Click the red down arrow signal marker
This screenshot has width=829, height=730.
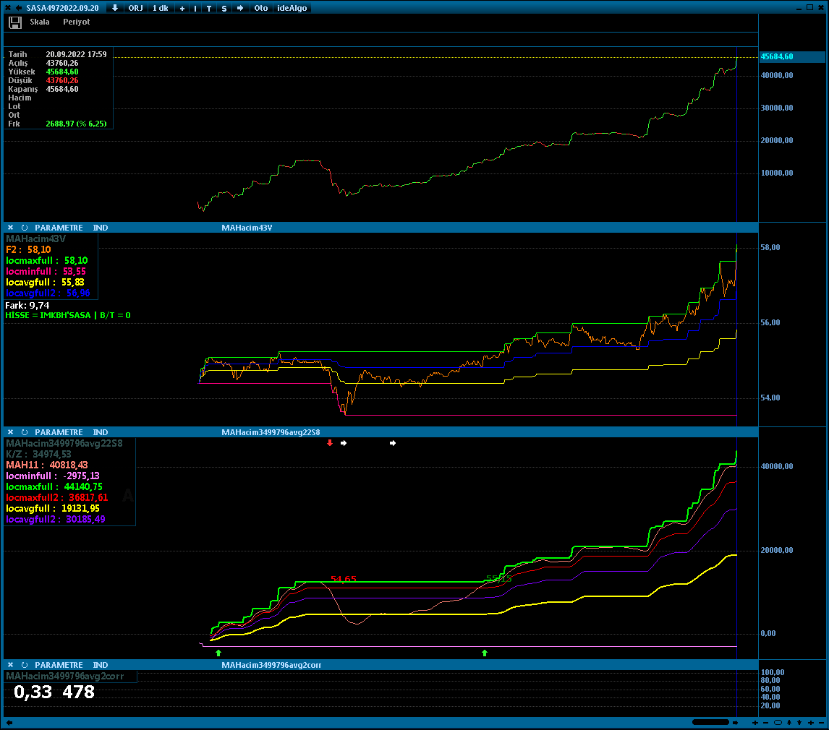pyautogui.click(x=330, y=442)
